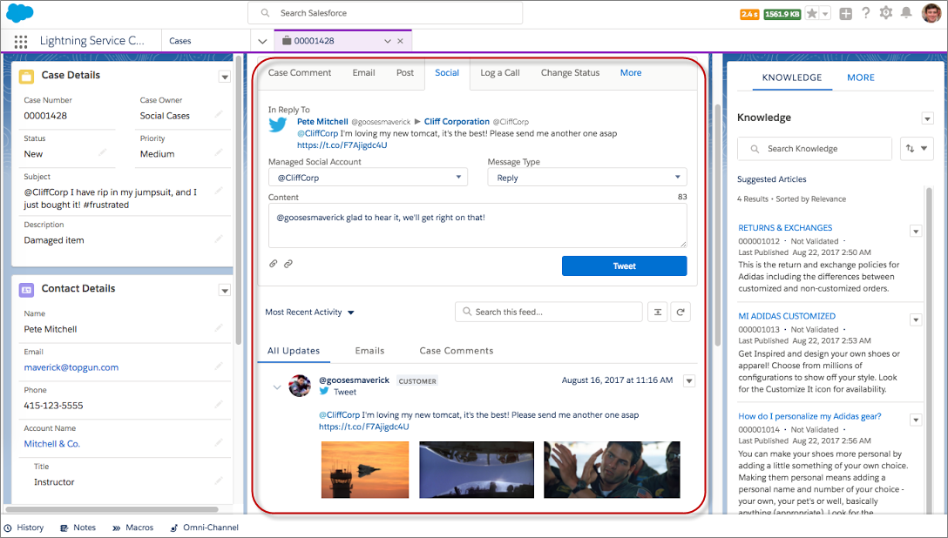Open the Managed Social Account dropdown
Screen dimensions: 948x538
point(368,177)
